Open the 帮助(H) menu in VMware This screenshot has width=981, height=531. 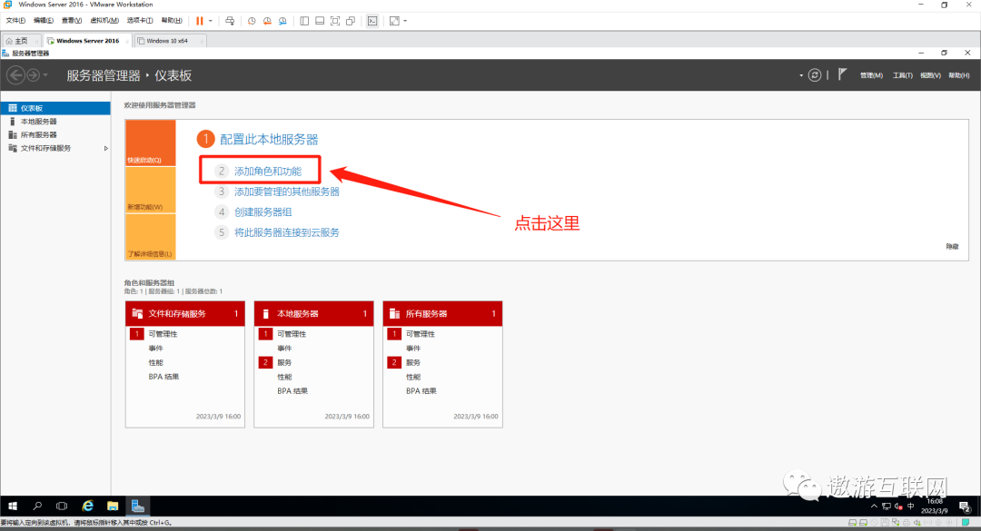[172, 21]
